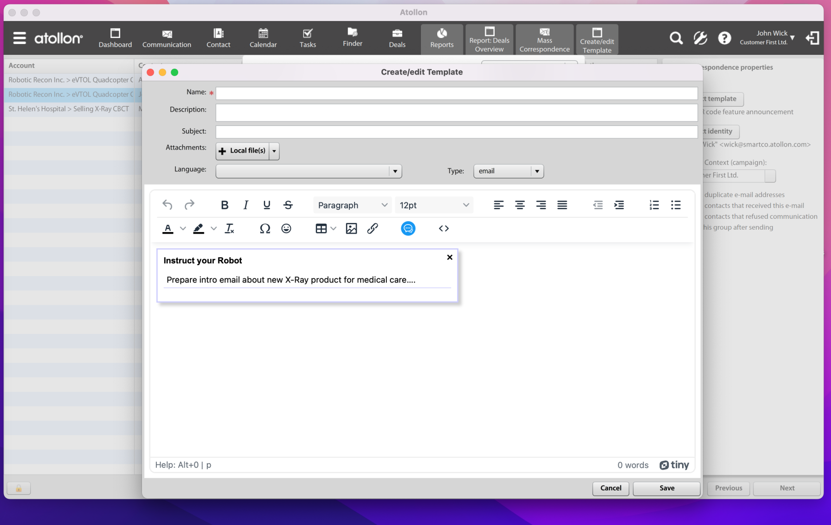Expand the table options arrow
This screenshot has width=831, height=525.
pos(333,229)
